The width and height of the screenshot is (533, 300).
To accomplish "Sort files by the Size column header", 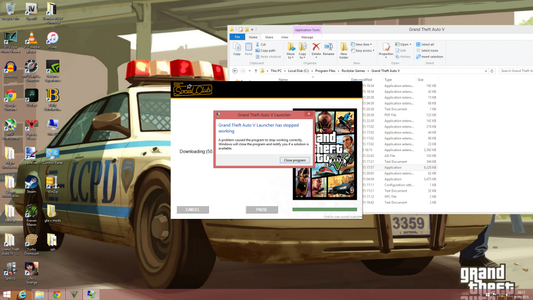I will (421, 80).
